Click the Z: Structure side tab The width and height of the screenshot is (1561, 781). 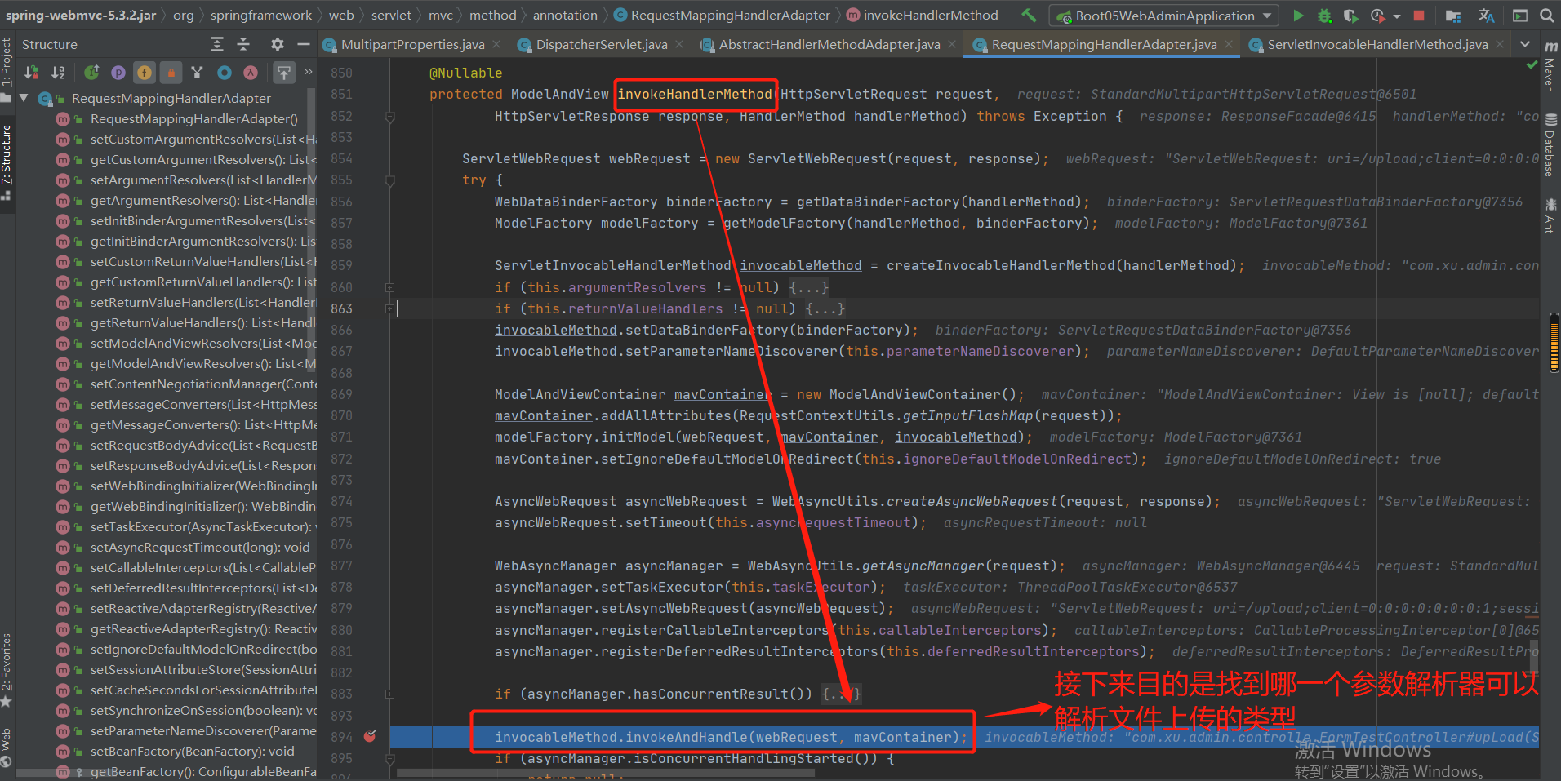pos(7,162)
